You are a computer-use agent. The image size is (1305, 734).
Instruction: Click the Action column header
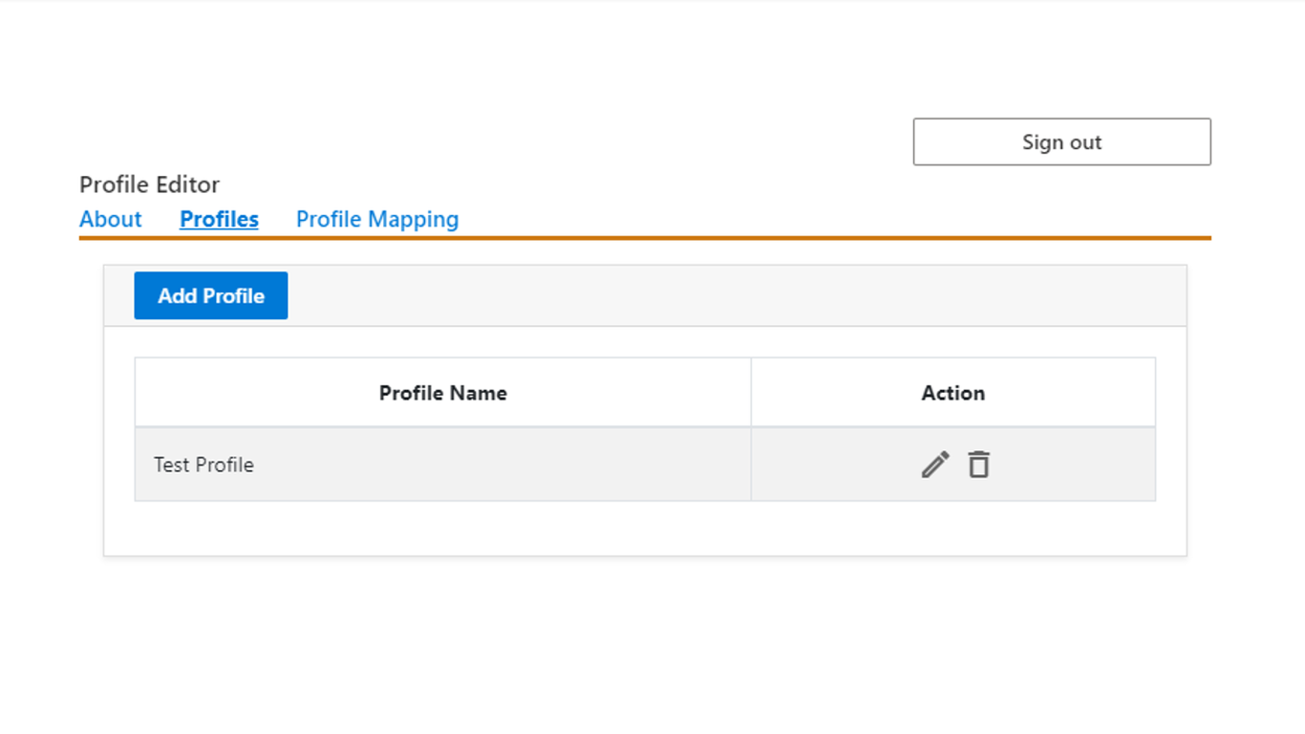pyautogui.click(x=952, y=393)
